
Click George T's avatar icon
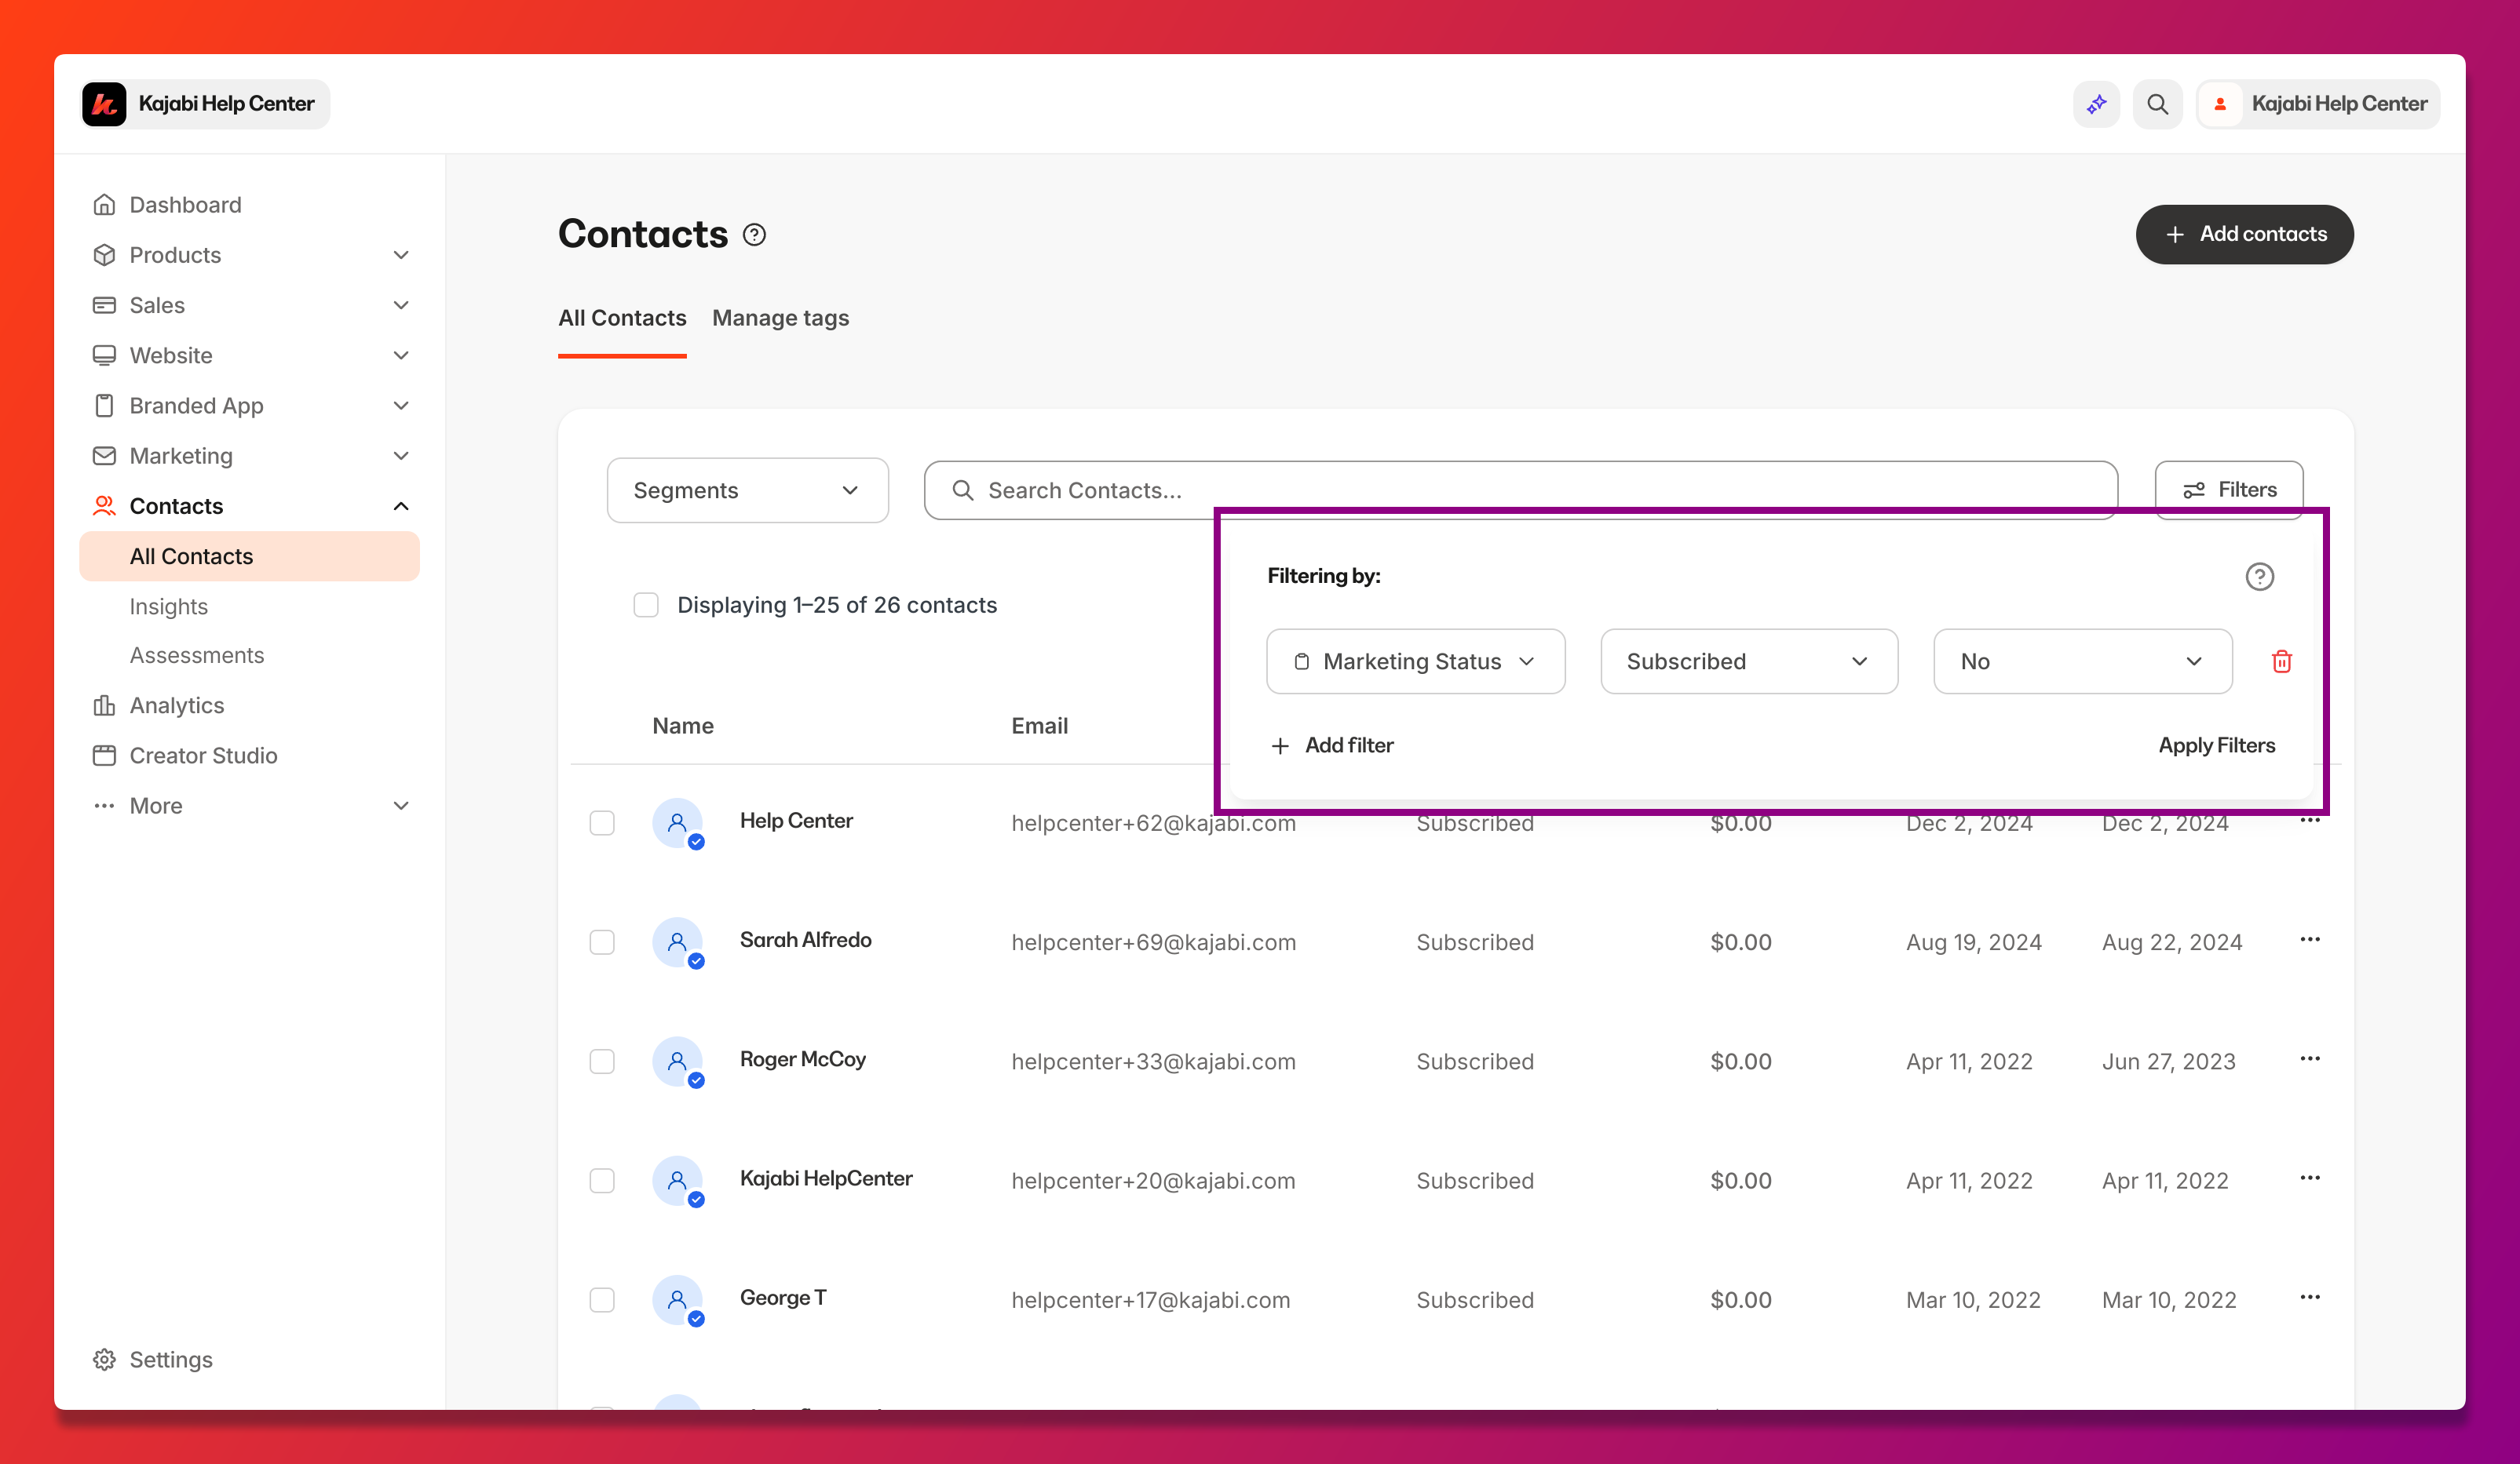pyautogui.click(x=678, y=1300)
